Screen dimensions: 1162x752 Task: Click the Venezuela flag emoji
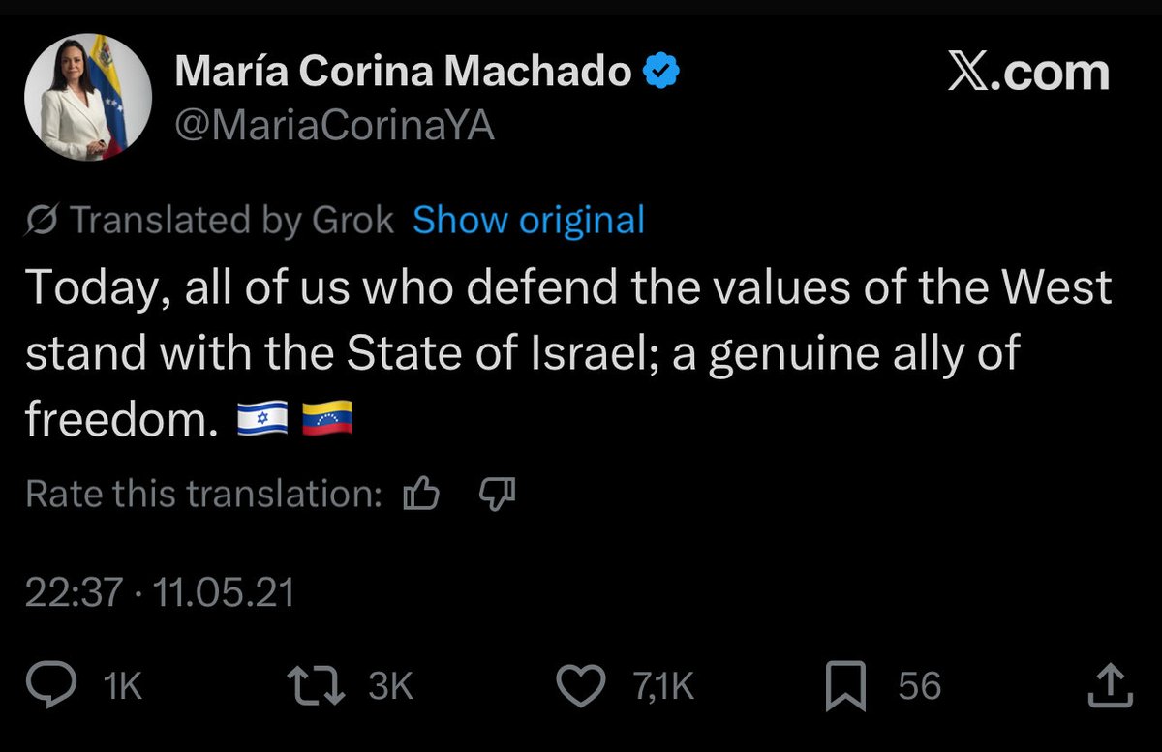point(327,420)
